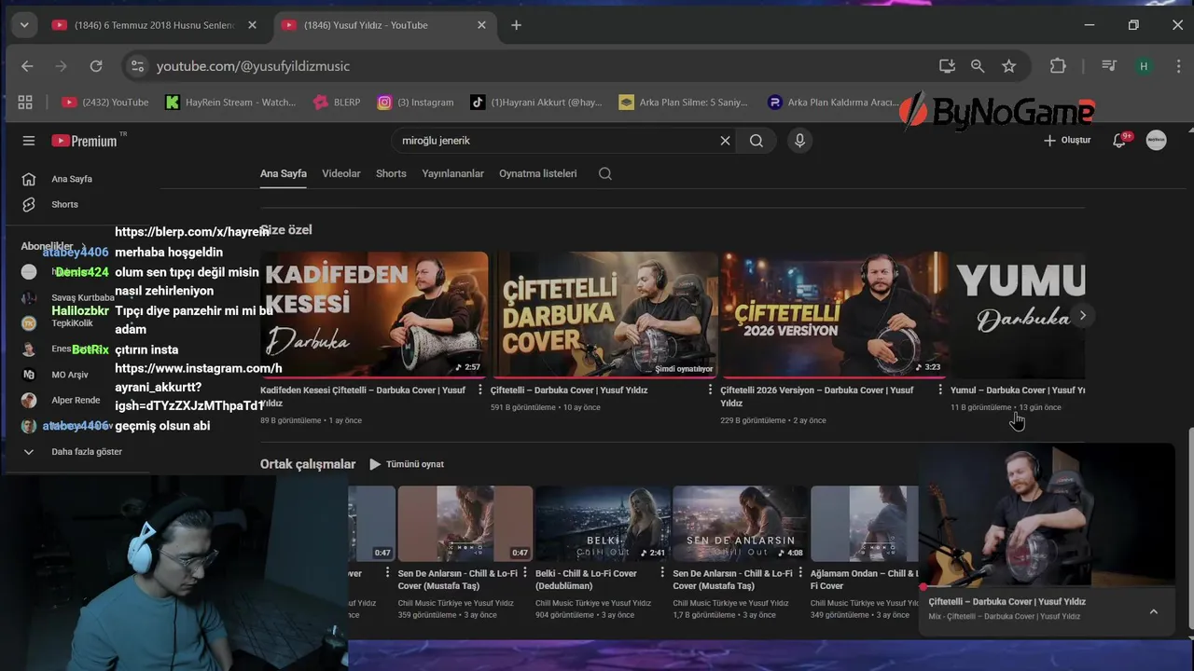Open the BLERP bookmark

point(337,103)
